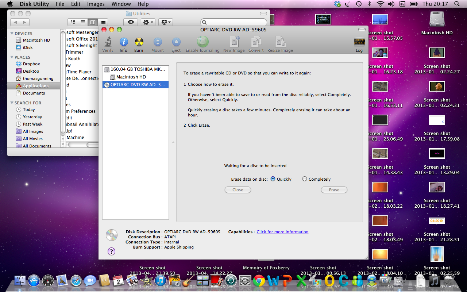Open Spotlight search in the menu bar
467x292 pixels.
457,4
